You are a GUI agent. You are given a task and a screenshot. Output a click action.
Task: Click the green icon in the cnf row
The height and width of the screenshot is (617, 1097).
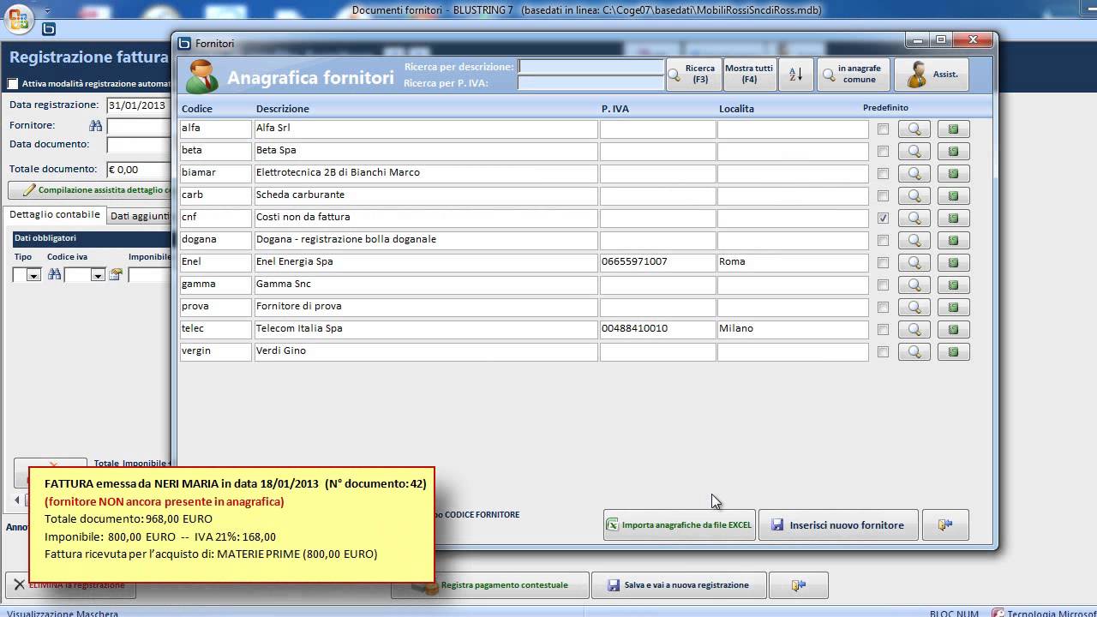point(953,219)
